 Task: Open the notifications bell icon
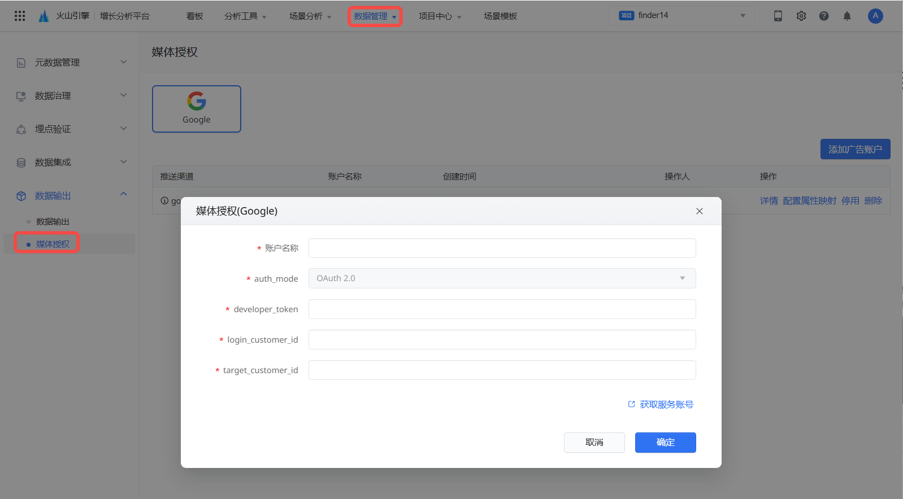tap(847, 16)
